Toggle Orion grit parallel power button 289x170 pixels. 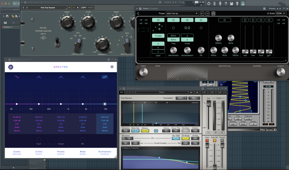269,20
